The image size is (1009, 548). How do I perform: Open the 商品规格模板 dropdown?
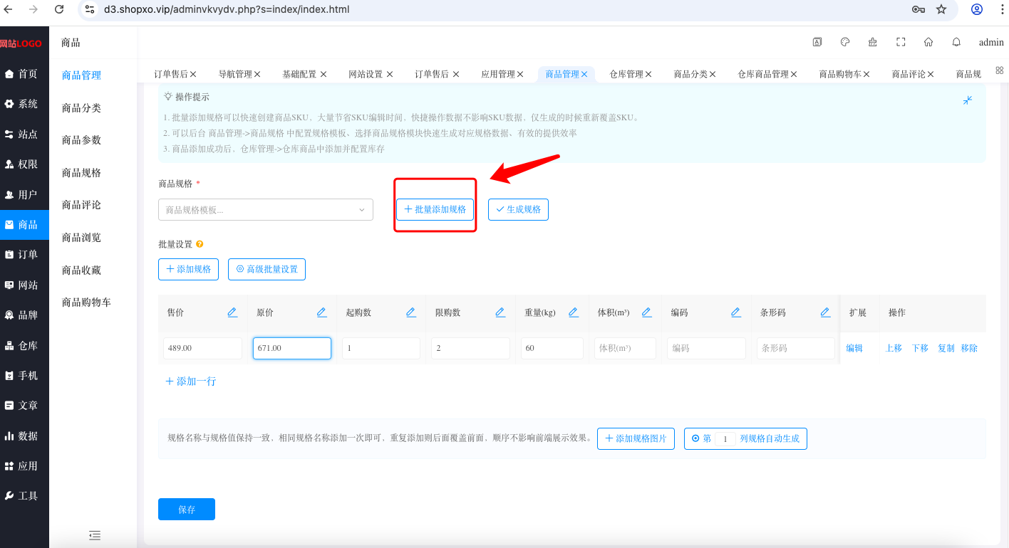click(266, 210)
